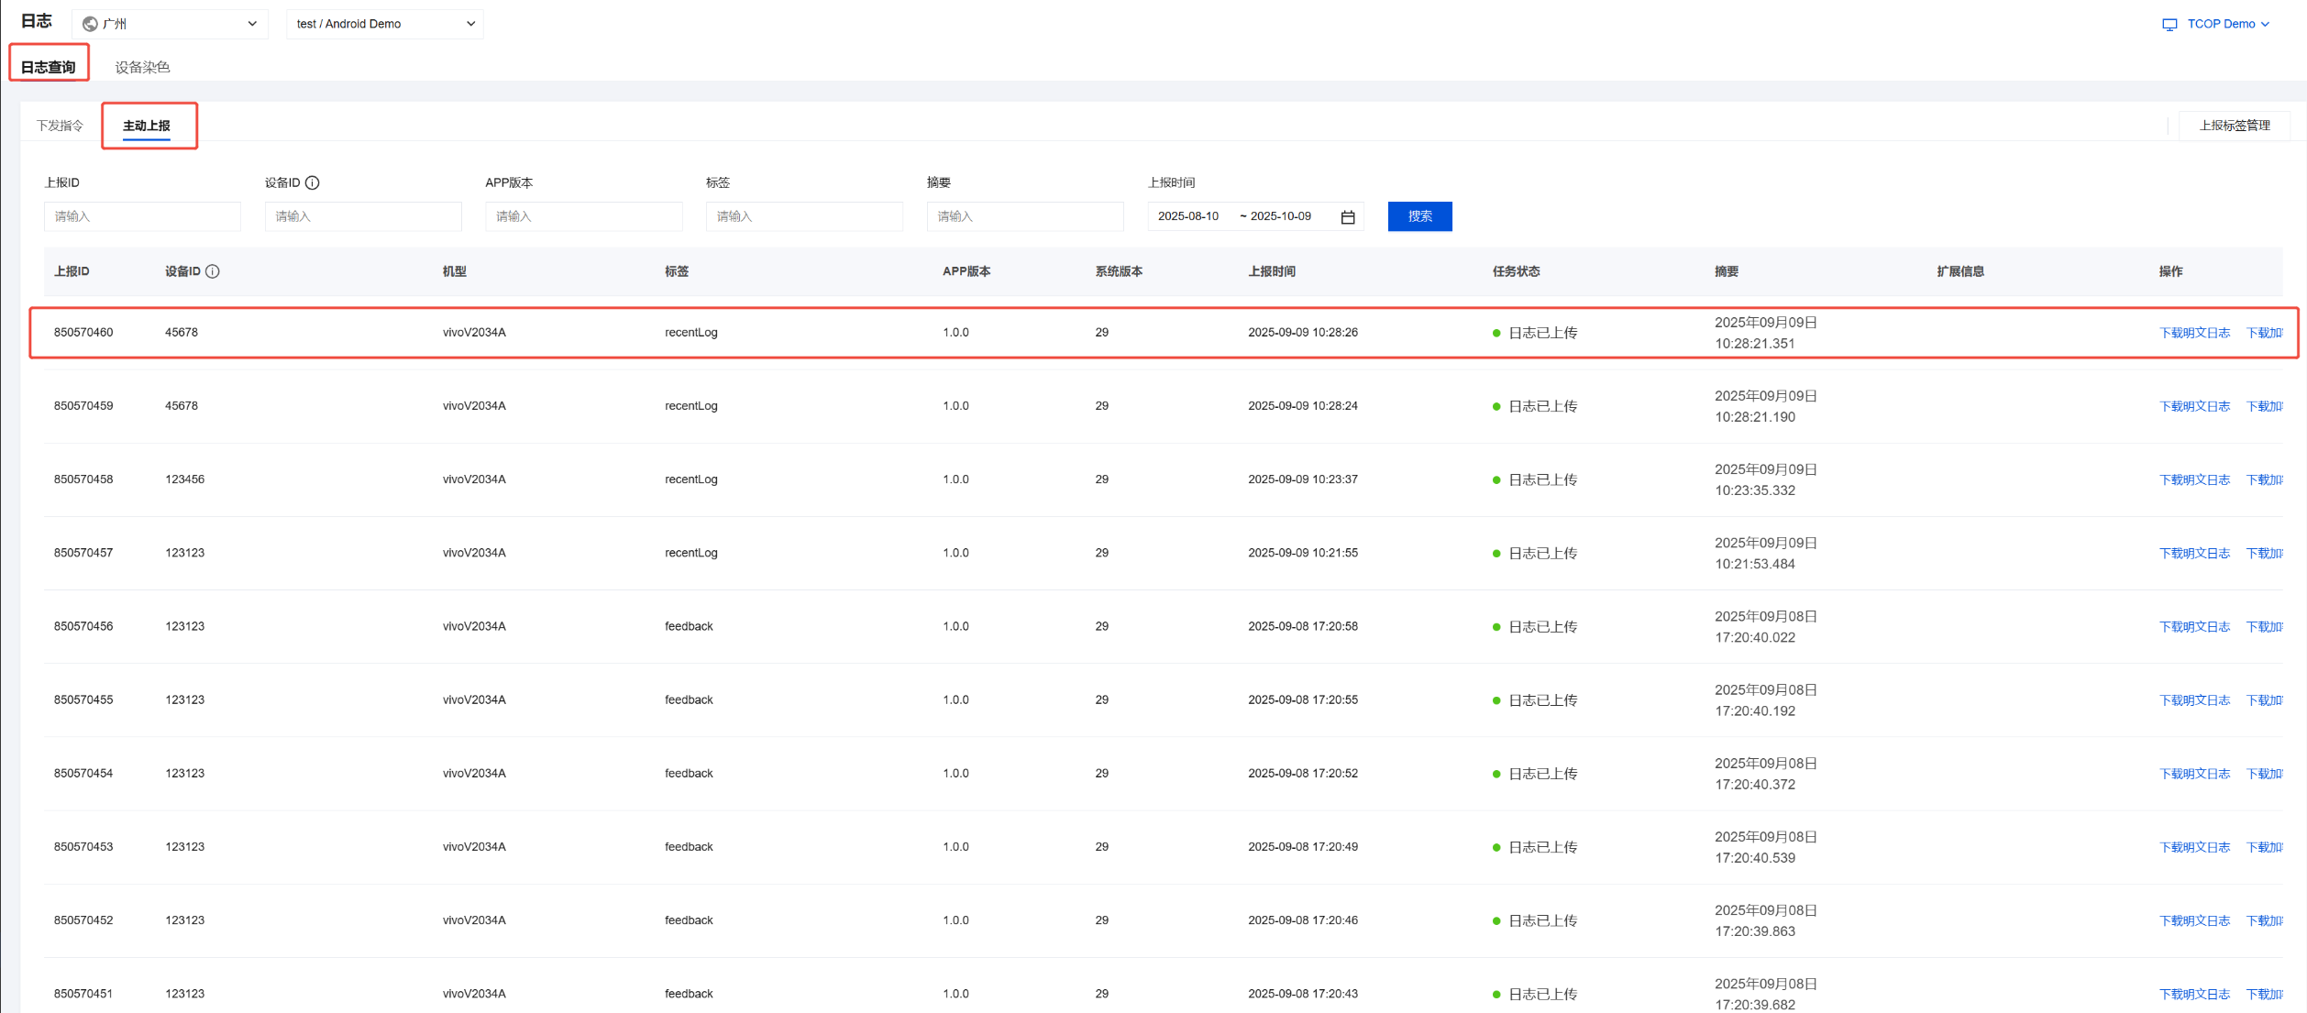
Task: Click the globe icon next to 广州
Action: (90, 24)
